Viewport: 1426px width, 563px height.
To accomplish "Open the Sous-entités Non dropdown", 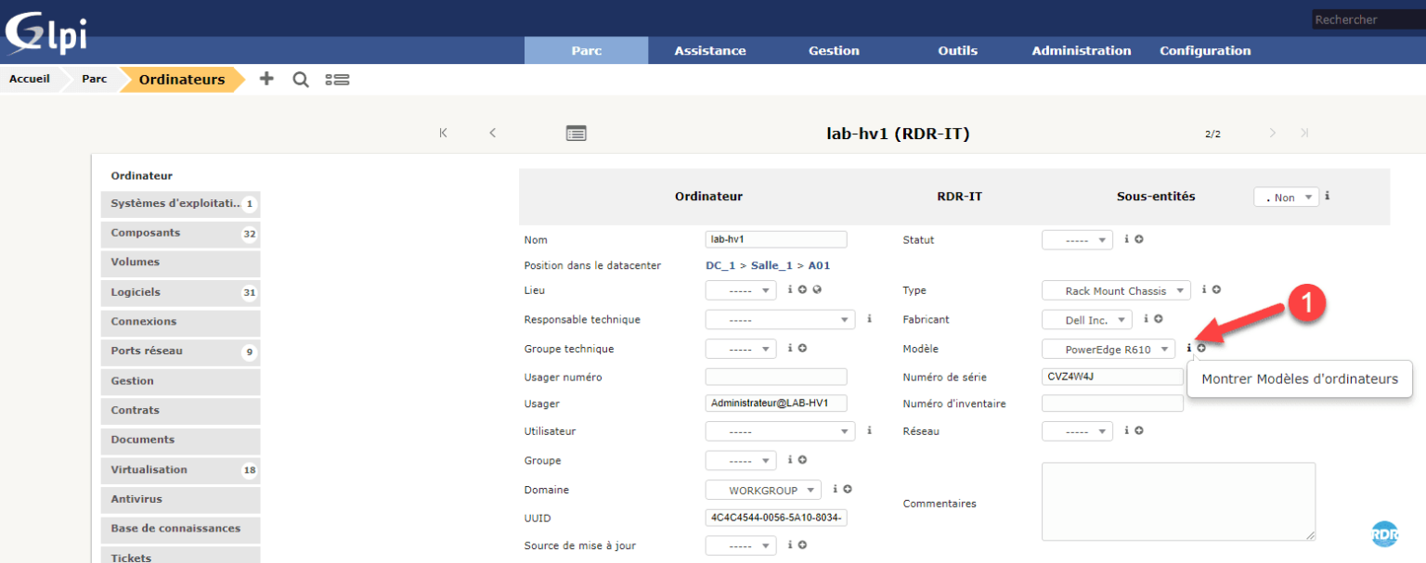I will pos(1287,198).
